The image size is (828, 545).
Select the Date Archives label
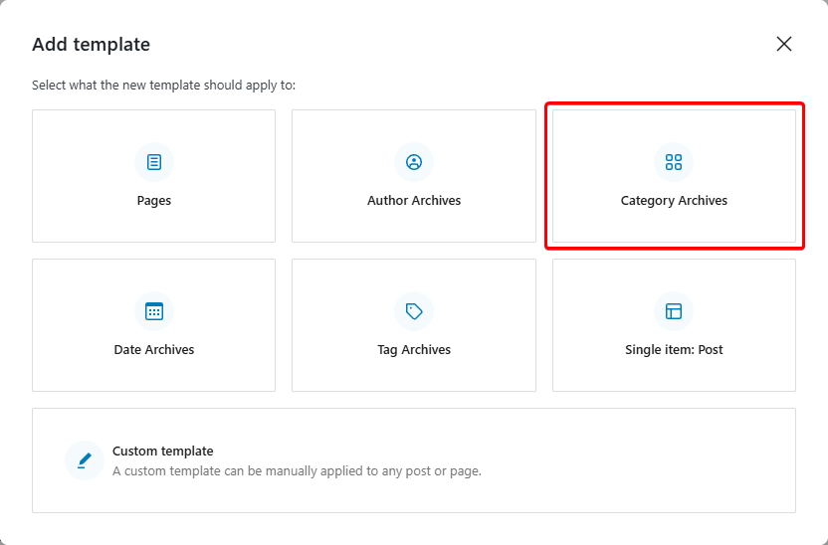click(154, 349)
